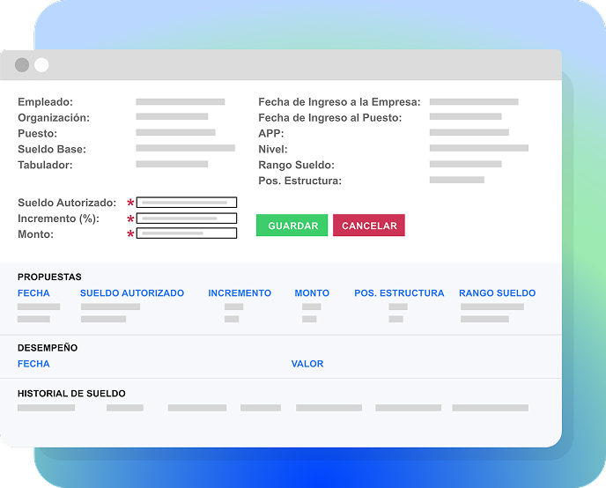Click the Rango Sueldo column header

[x=497, y=293]
